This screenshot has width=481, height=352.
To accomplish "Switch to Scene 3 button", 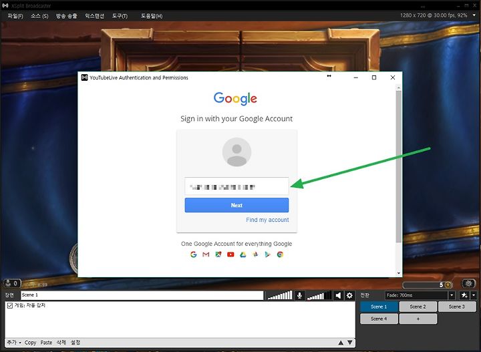I will (x=457, y=307).
